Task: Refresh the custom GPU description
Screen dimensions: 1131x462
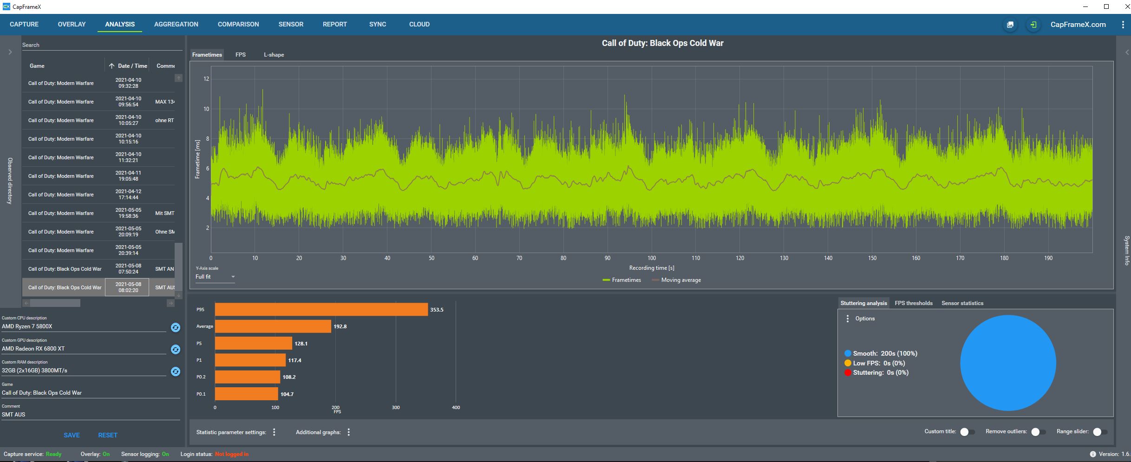Action: point(175,349)
